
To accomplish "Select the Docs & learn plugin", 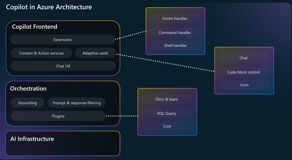I will [x=167, y=99].
